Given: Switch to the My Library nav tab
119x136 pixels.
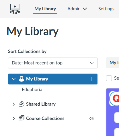Looking at the screenshot, I should (x=45, y=9).
